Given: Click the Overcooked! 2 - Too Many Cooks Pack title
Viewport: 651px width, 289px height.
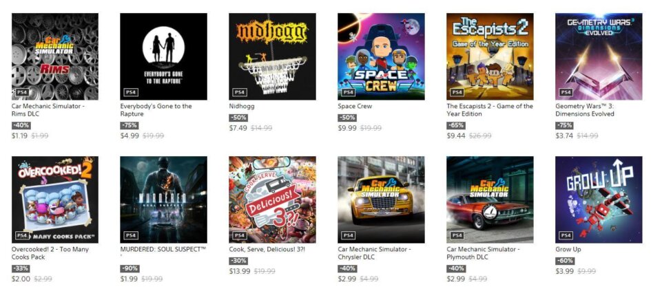Looking at the screenshot, I should pyautogui.click(x=50, y=253).
